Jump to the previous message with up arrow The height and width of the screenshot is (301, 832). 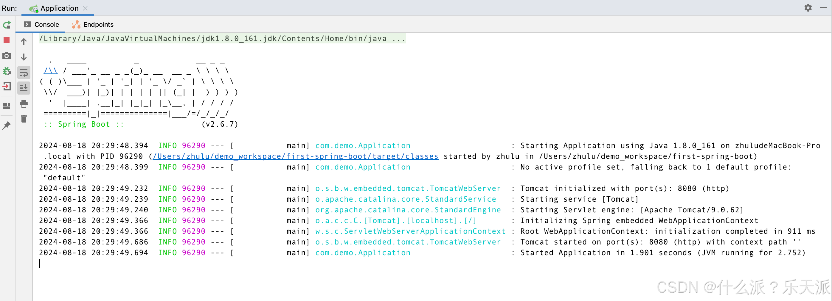pos(24,41)
